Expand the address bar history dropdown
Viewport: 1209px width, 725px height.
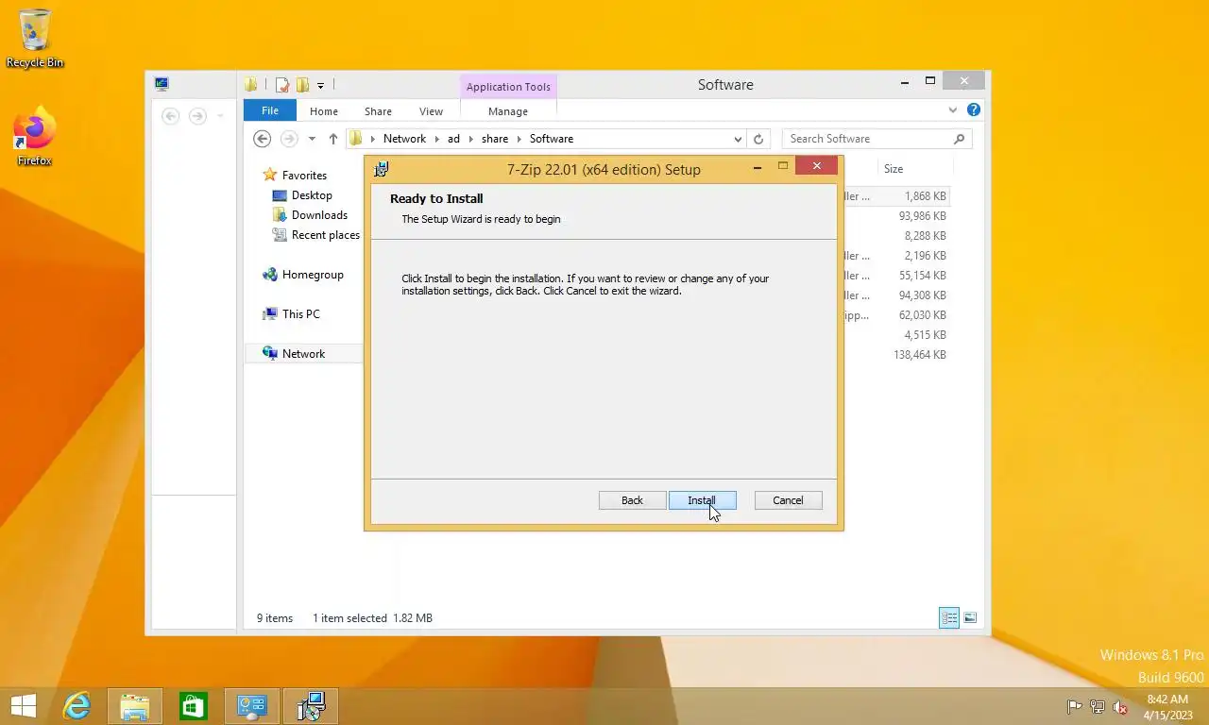pos(737,139)
